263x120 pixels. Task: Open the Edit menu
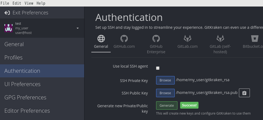pyautogui.click(x=17, y=3)
